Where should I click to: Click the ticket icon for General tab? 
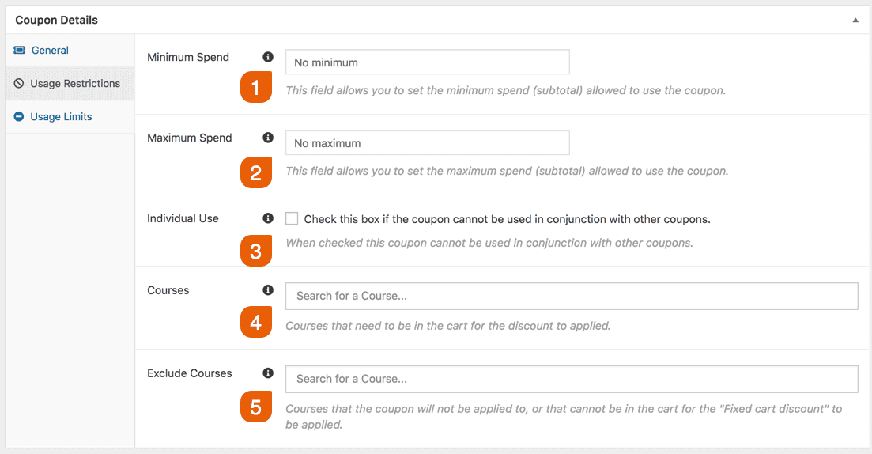(x=20, y=50)
